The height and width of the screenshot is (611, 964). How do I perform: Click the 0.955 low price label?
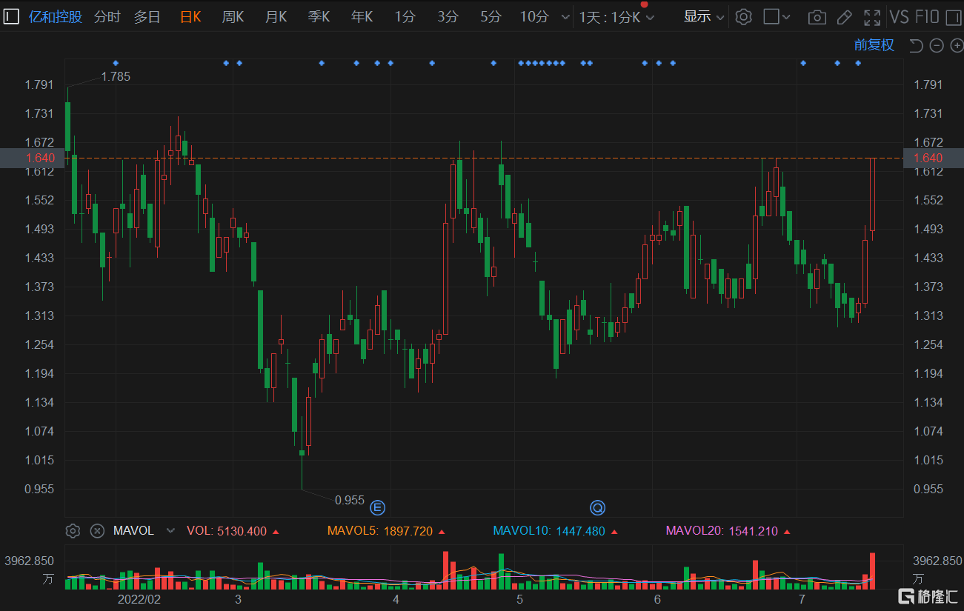point(350,500)
